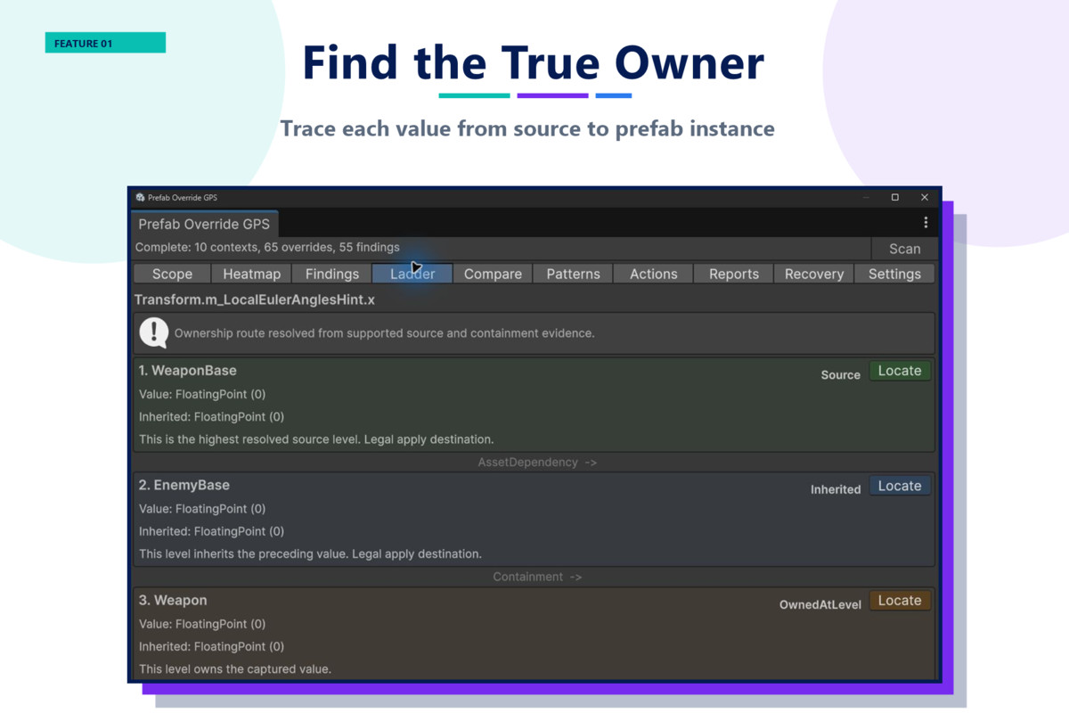Open the Actions tab
The height and width of the screenshot is (713, 1069).
pyautogui.click(x=653, y=274)
